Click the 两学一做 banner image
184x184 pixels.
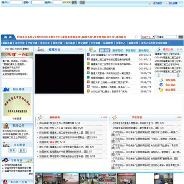tap(17, 55)
